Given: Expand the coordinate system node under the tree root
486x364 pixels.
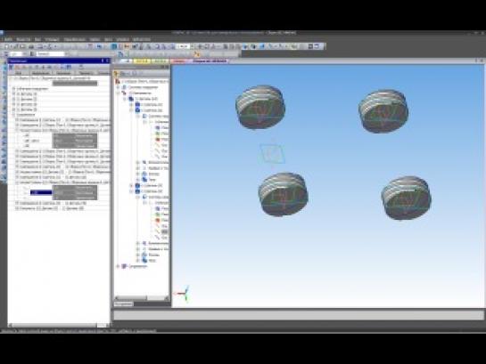Looking at the screenshot, I should (118, 87).
